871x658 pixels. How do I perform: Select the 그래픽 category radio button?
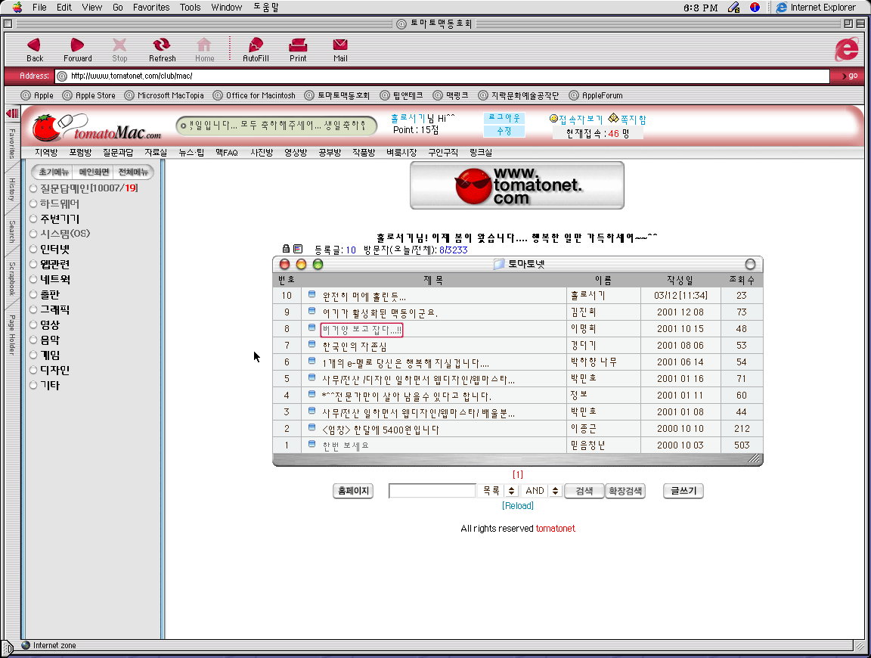33,309
